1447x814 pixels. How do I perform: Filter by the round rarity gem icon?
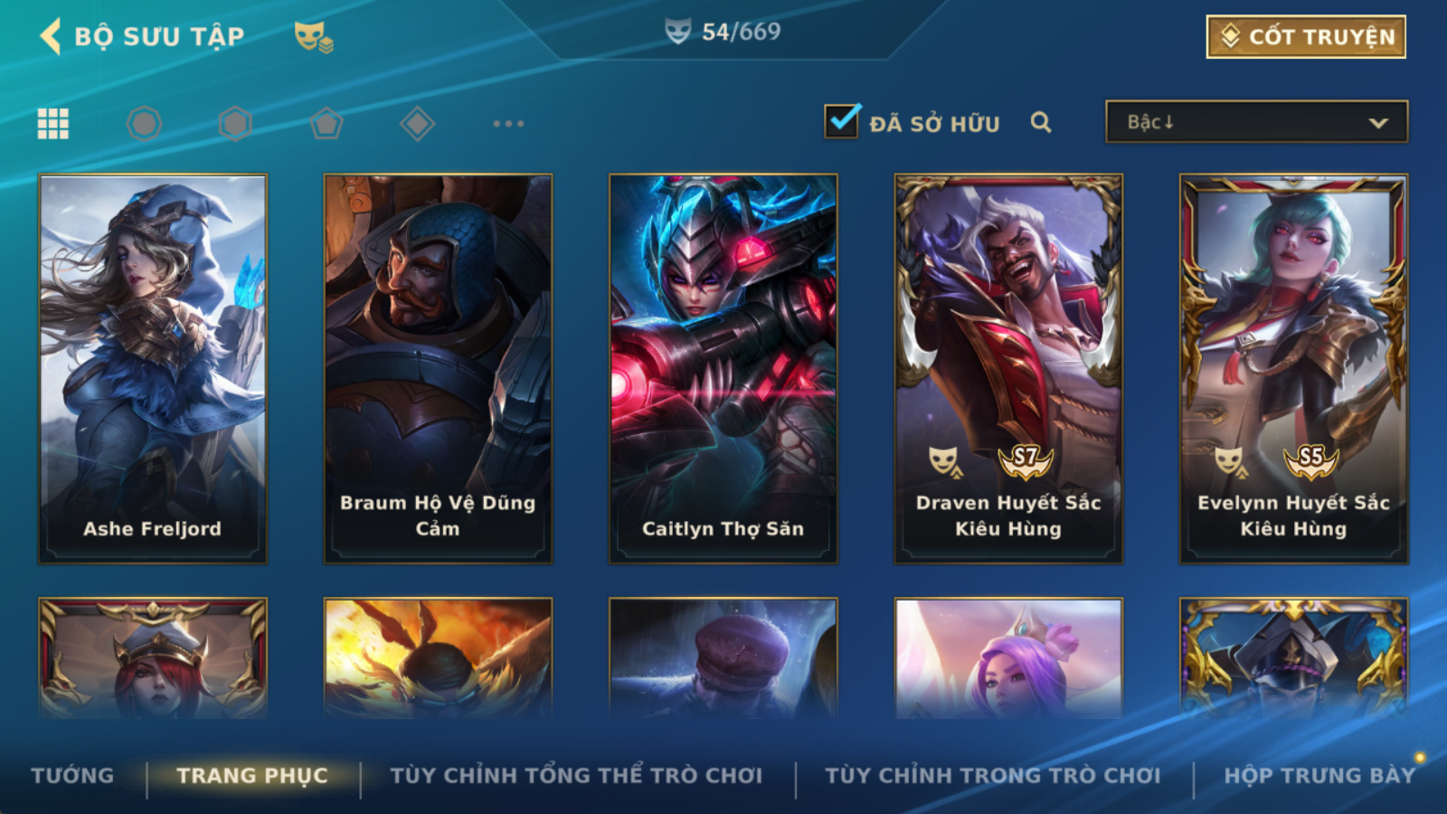(x=145, y=123)
